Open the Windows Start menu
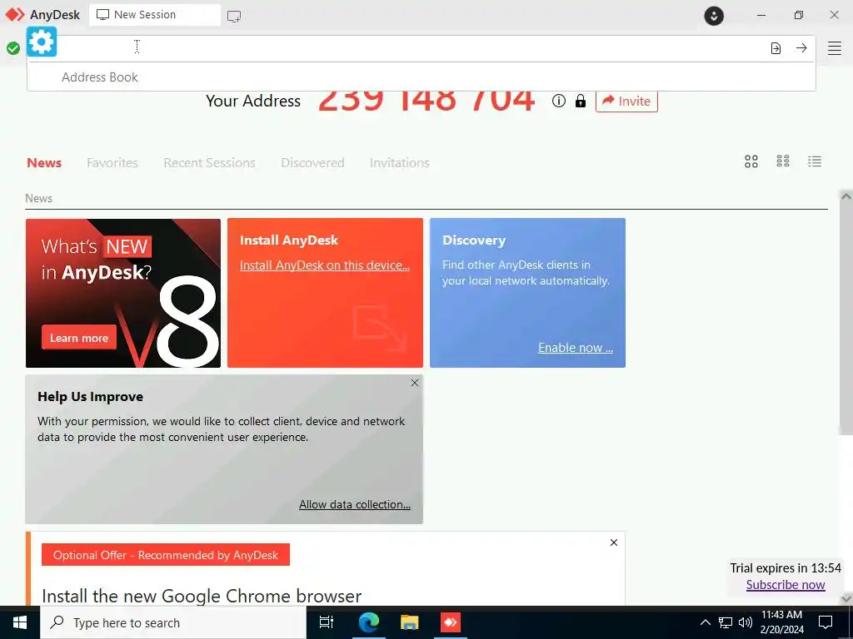Image resolution: width=853 pixels, height=639 pixels. coord(20,622)
